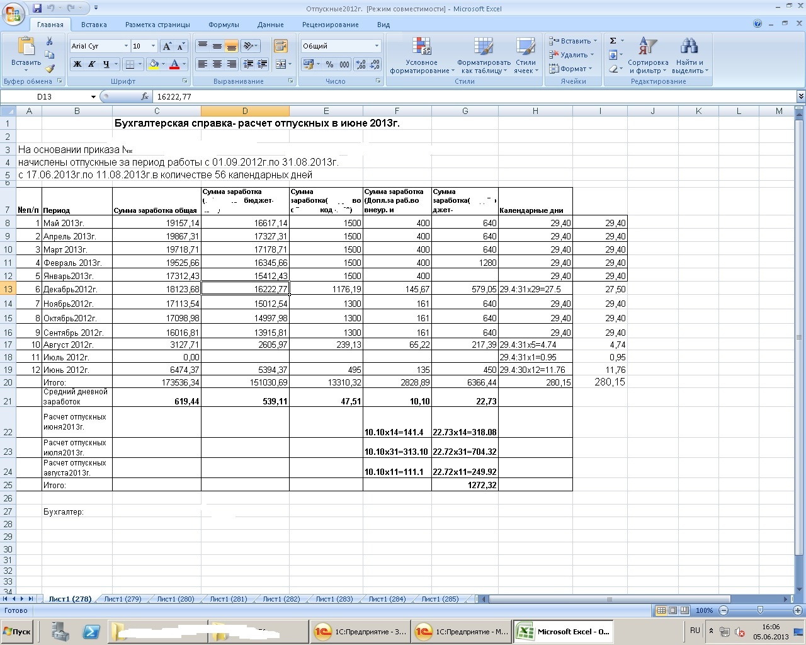The height and width of the screenshot is (645, 806).
Task: Click the percent style icon
Action: [x=329, y=64]
